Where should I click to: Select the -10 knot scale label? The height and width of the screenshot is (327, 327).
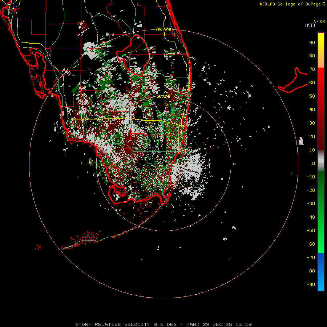(x=311, y=177)
